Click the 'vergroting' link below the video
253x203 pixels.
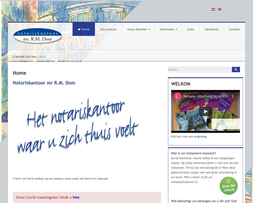[x=200, y=136]
